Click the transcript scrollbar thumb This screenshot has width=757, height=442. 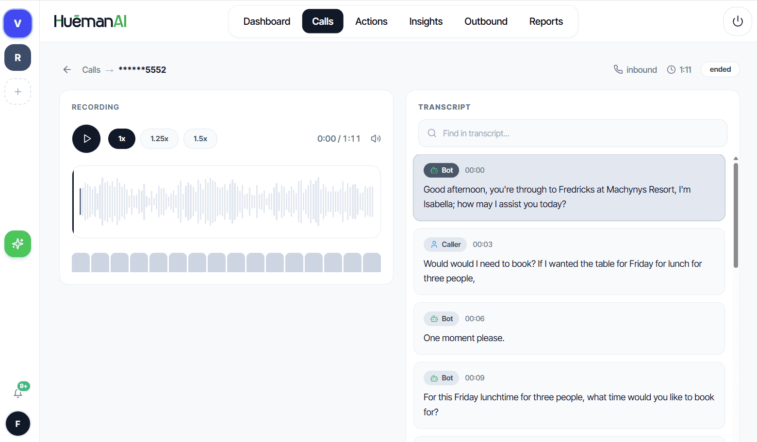(x=736, y=215)
